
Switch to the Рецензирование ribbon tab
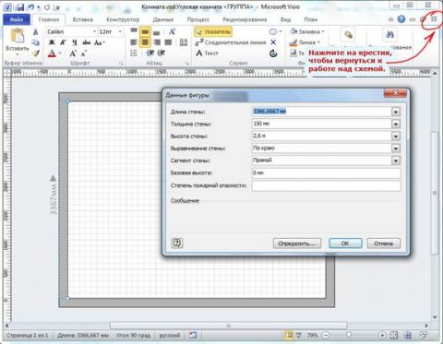click(x=245, y=19)
